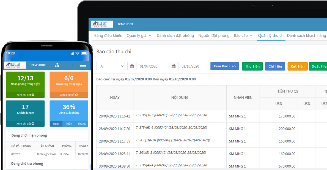Click arrow icon in orange Trả phòng card
Image resolution: width=327 pixels, height=170 pixels.
(76, 95)
